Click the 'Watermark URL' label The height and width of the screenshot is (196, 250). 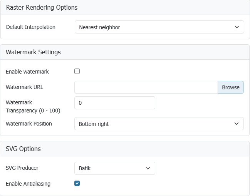pyautogui.click(x=24, y=87)
